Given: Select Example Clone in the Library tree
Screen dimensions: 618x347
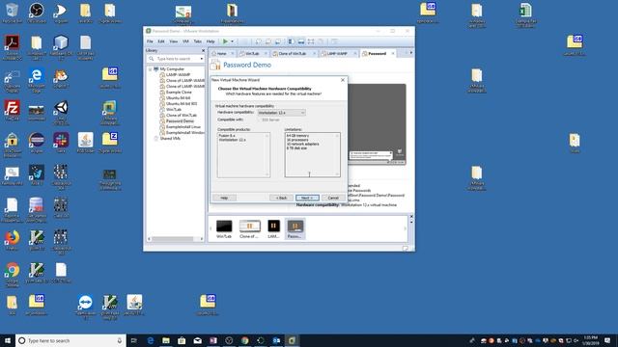Looking at the screenshot, I should tap(179, 93).
